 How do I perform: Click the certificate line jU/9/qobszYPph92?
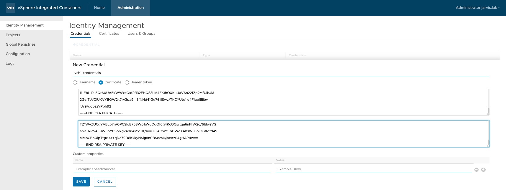point(95,106)
